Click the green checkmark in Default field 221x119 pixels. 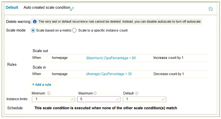[x=163, y=99]
